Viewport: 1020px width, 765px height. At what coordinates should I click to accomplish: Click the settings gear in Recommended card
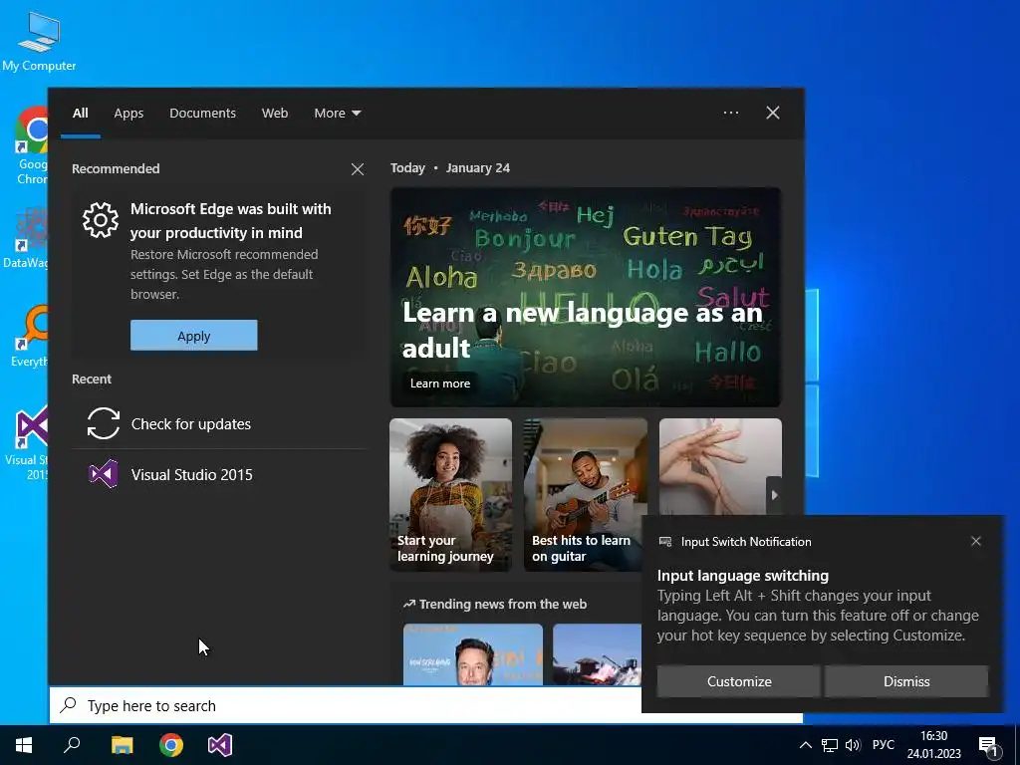[101, 220]
